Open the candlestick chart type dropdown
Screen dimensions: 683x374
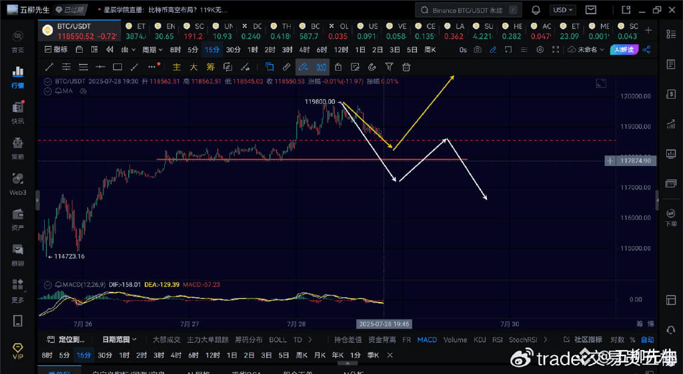(x=128, y=49)
